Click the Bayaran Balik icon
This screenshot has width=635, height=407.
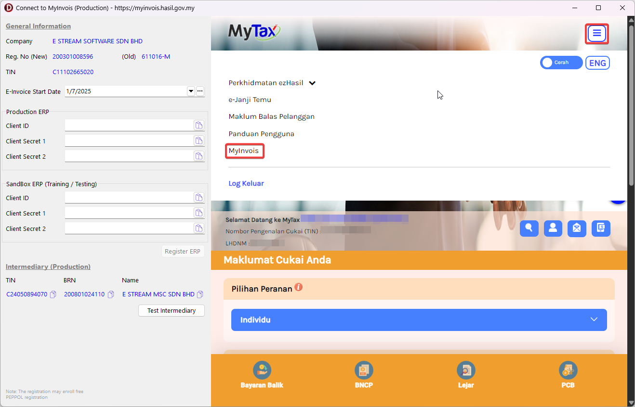point(262,370)
